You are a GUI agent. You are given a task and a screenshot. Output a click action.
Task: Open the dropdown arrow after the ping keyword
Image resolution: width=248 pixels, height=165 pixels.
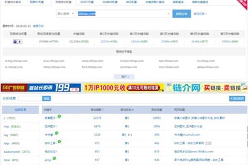52,160
